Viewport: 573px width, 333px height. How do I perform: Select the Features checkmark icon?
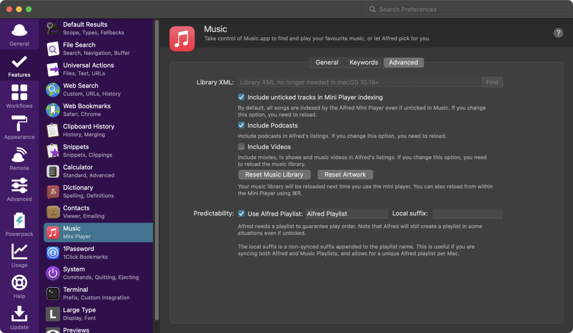coord(19,62)
